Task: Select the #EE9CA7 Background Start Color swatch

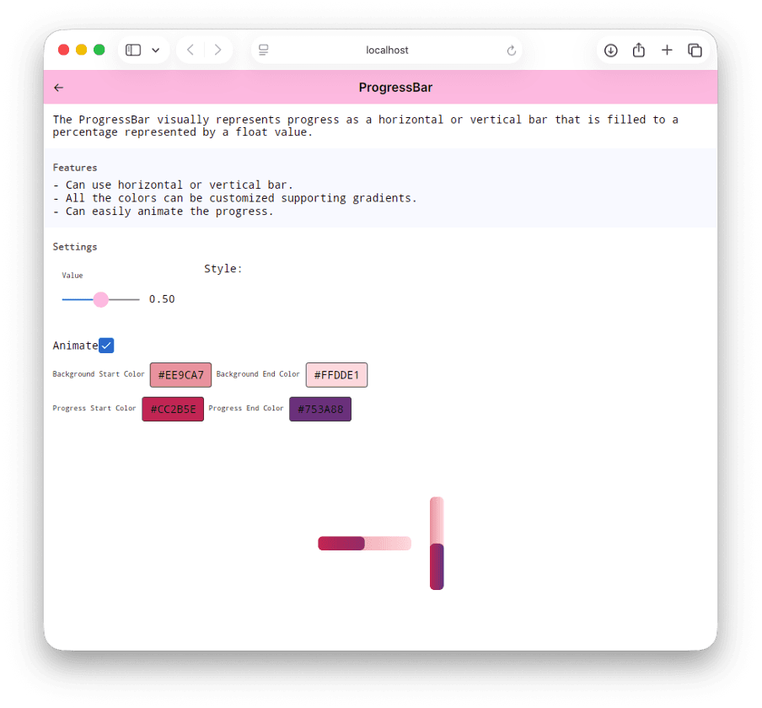Action: [180, 374]
